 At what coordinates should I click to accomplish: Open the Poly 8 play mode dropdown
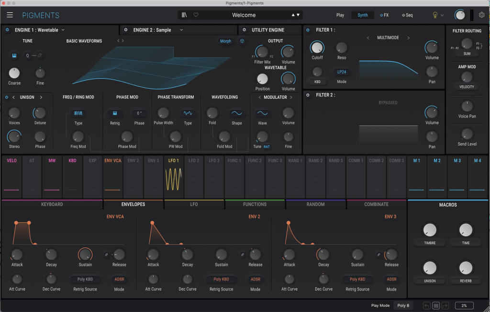pos(403,305)
